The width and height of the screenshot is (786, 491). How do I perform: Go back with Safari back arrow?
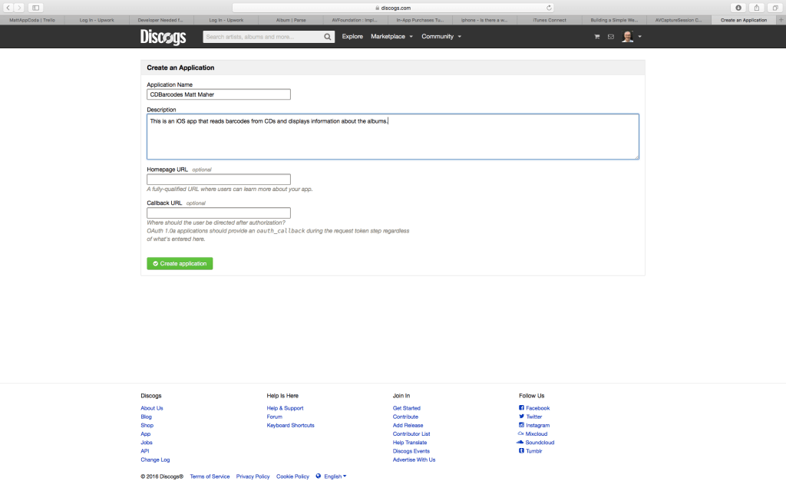(x=8, y=8)
